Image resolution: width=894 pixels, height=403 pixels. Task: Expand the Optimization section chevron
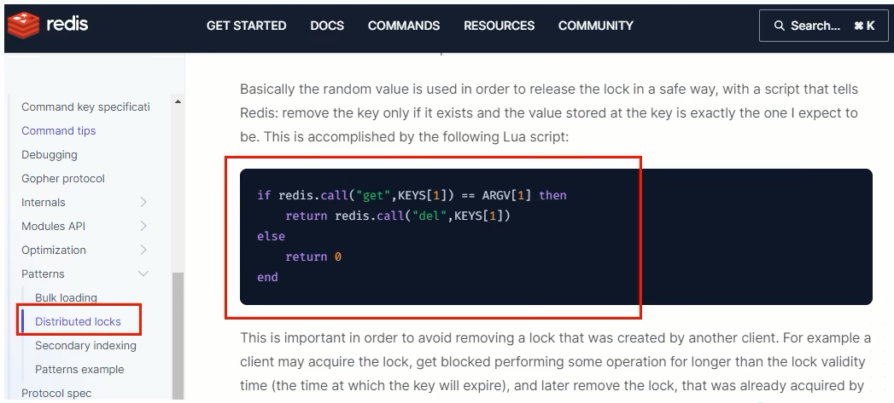pyautogui.click(x=143, y=250)
